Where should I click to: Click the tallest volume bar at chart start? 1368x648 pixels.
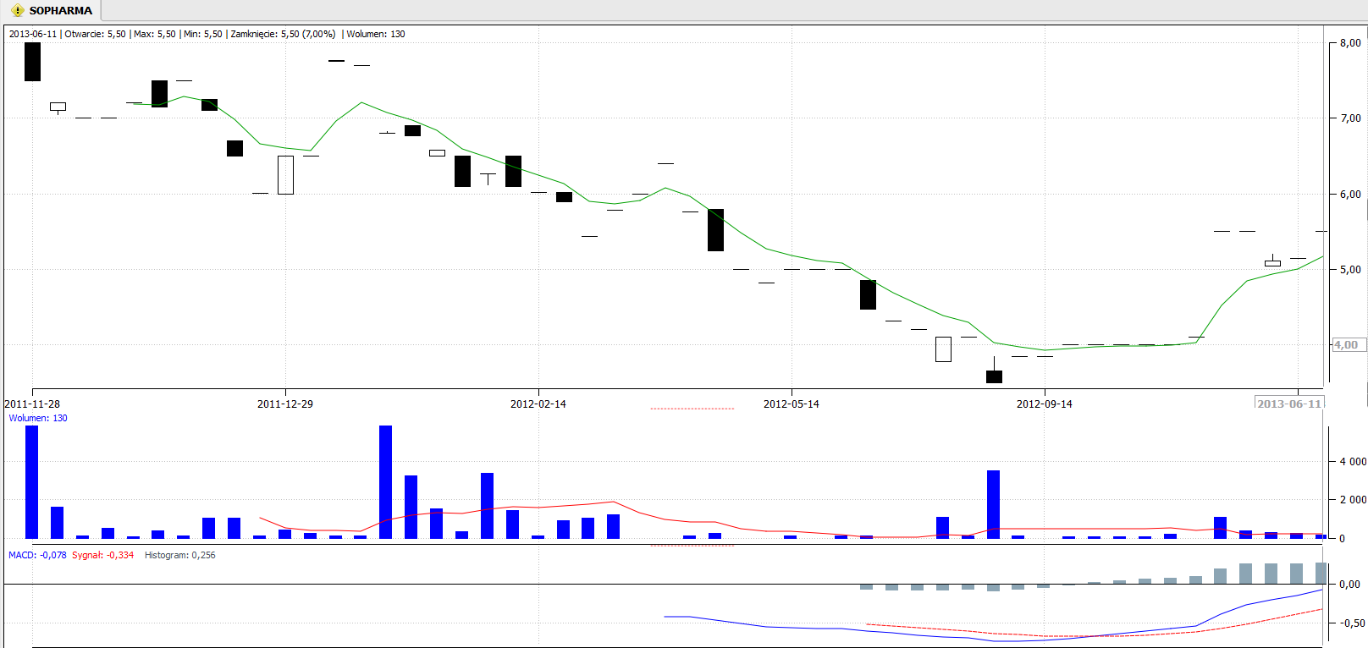(x=32, y=482)
